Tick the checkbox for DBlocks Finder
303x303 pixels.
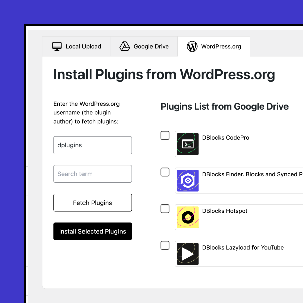(165, 172)
